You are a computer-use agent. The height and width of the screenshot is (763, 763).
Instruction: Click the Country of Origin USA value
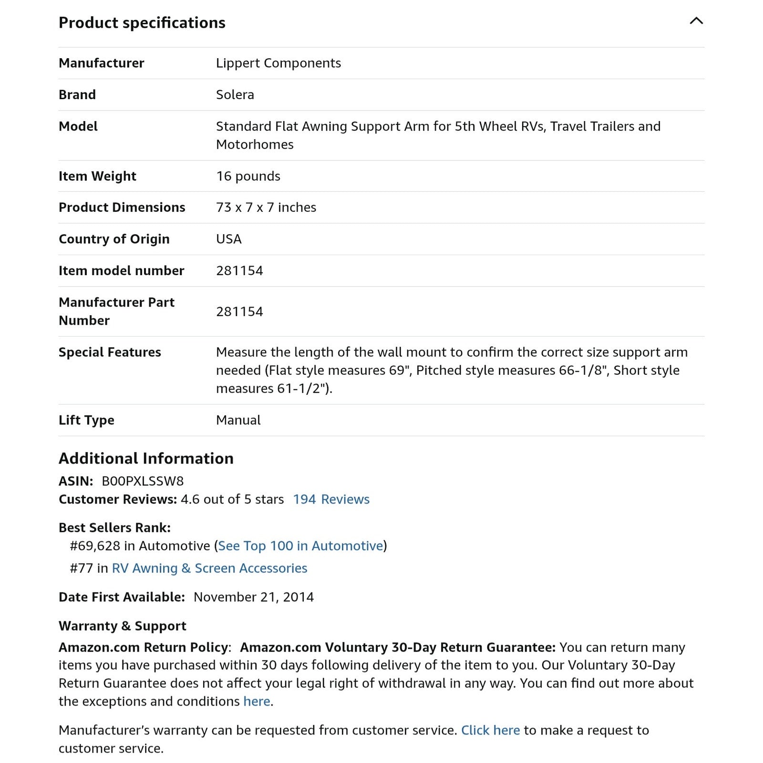[x=229, y=239]
